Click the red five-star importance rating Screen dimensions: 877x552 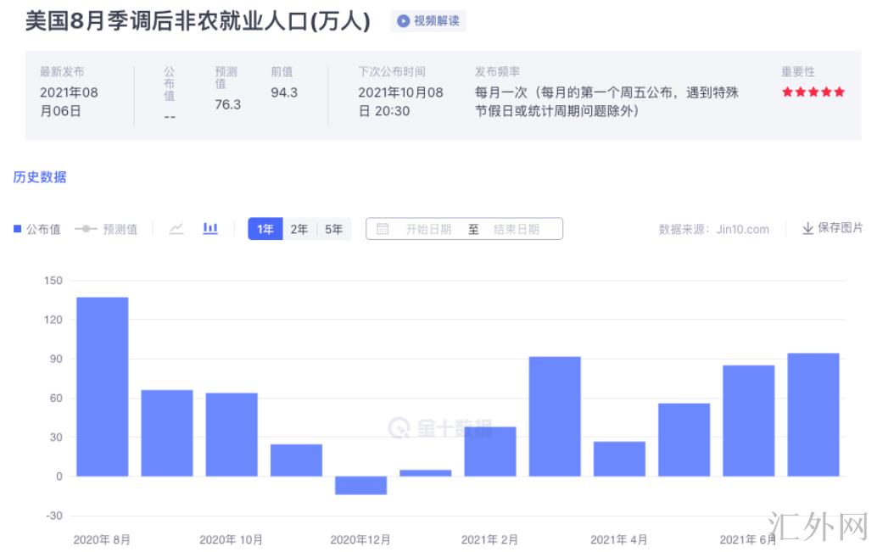[x=813, y=92]
